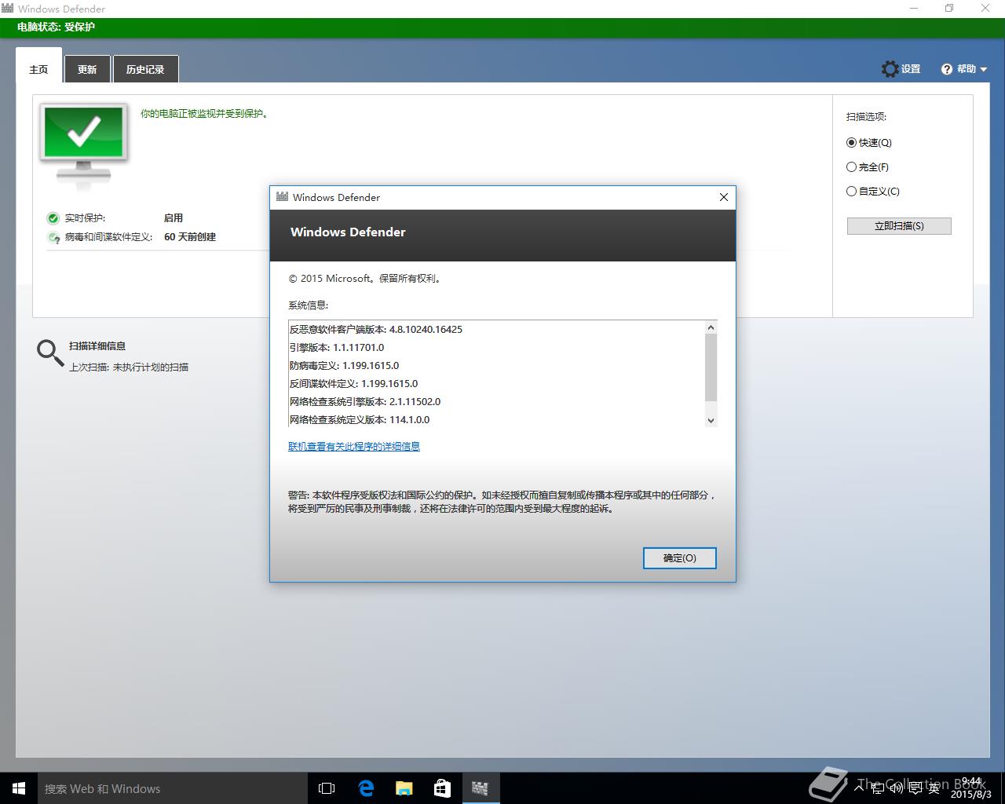Switch to the 主页 tab
This screenshot has height=804, width=1005.
coord(38,69)
